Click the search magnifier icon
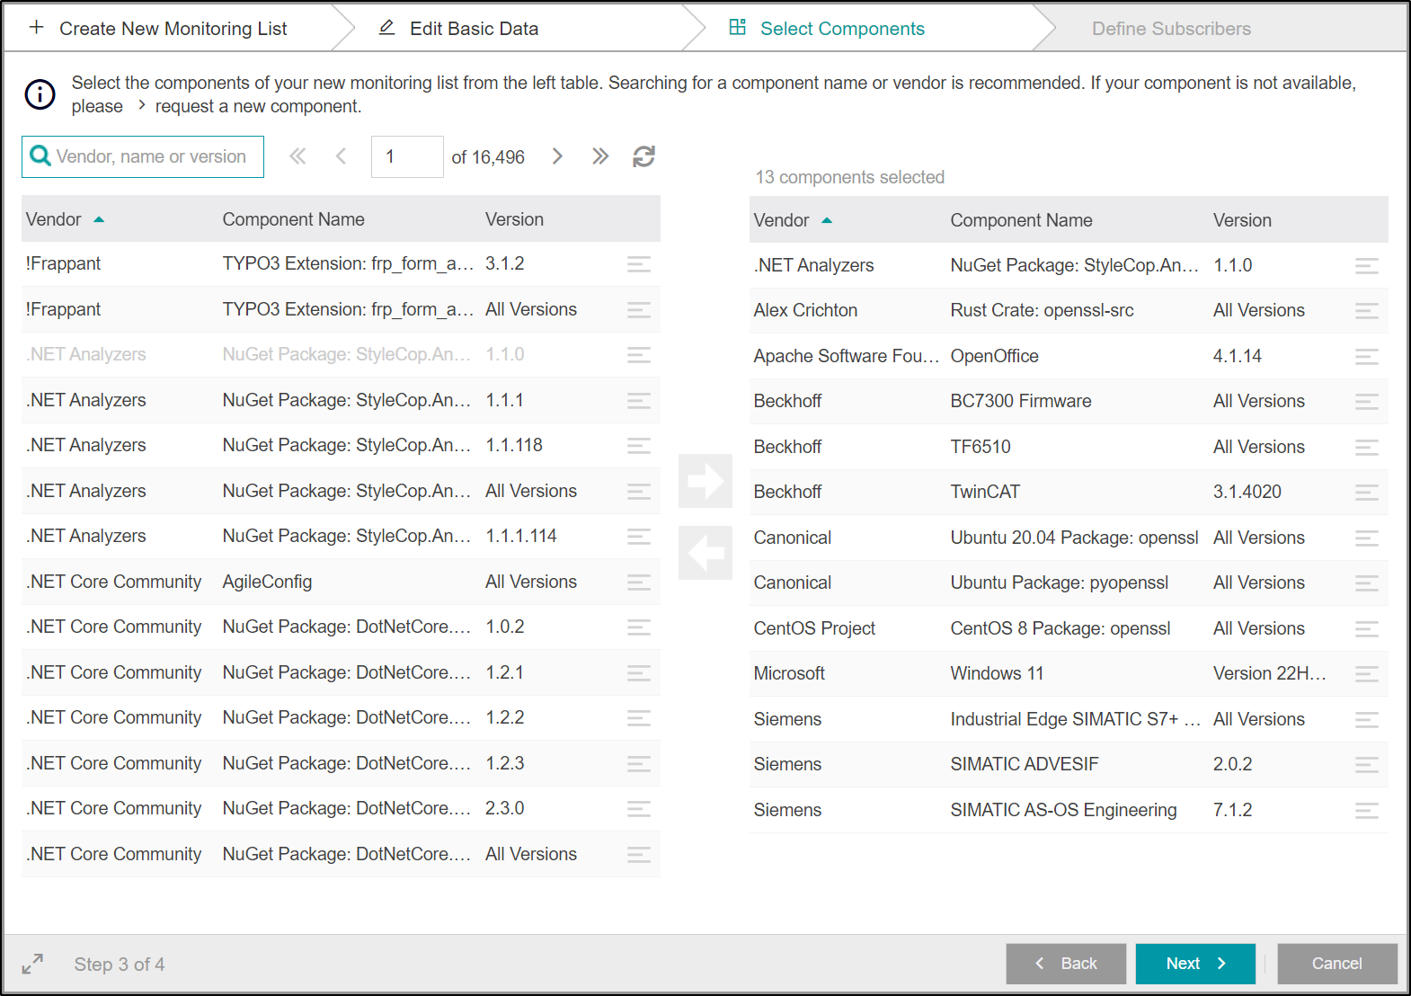Image resolution: width=1411 pixels, height=996 pixels. pos(40,156)
